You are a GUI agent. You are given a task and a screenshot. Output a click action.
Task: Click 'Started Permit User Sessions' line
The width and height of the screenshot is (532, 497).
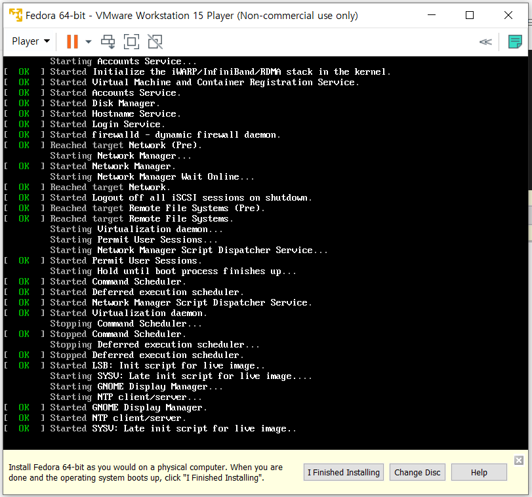click(x=103, y=261)
